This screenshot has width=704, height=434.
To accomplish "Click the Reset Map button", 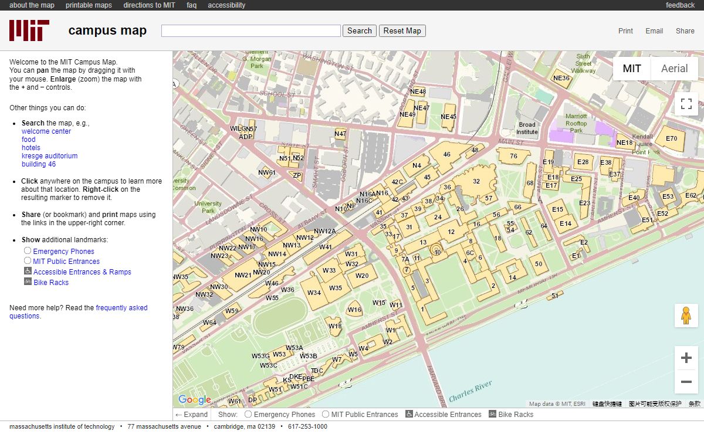I will click(x=402, y=31).
